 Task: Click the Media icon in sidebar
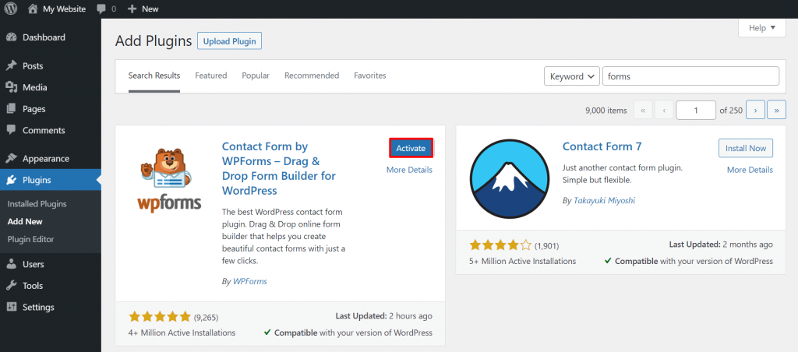coord(11,87)
